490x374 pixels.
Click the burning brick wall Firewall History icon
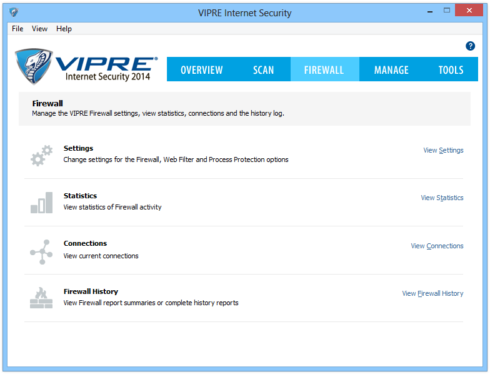41,298
